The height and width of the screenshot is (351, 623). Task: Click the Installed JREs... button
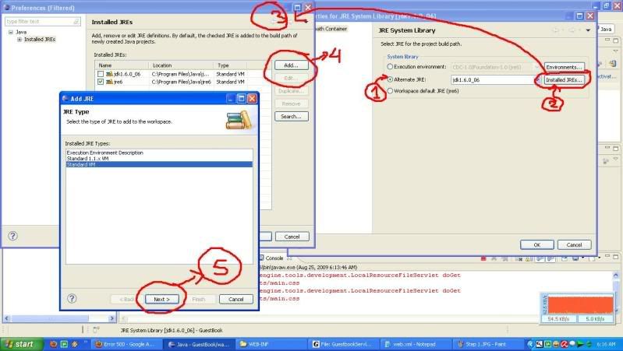click(564, 79)
